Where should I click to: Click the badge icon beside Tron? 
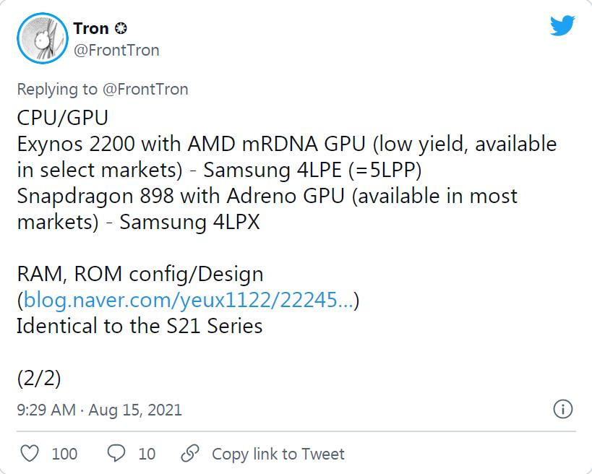[121, 29]
